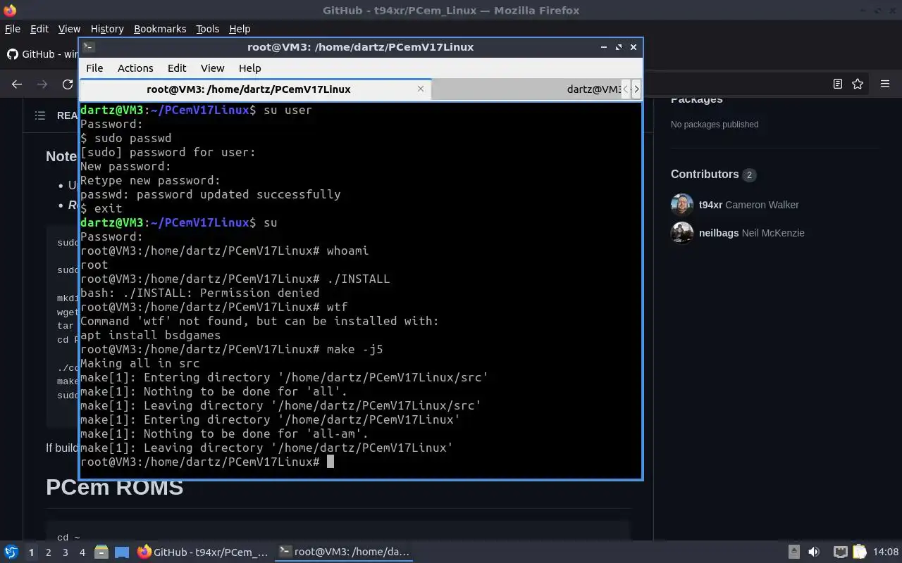Select the GitHub browser tab
Screen dimensions: 902x563
click(x=42, y=54)
